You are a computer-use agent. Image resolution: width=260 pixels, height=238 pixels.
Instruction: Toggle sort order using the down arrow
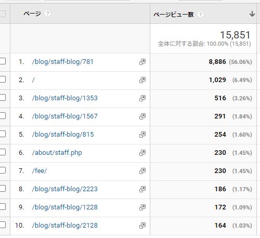point(252,14)
